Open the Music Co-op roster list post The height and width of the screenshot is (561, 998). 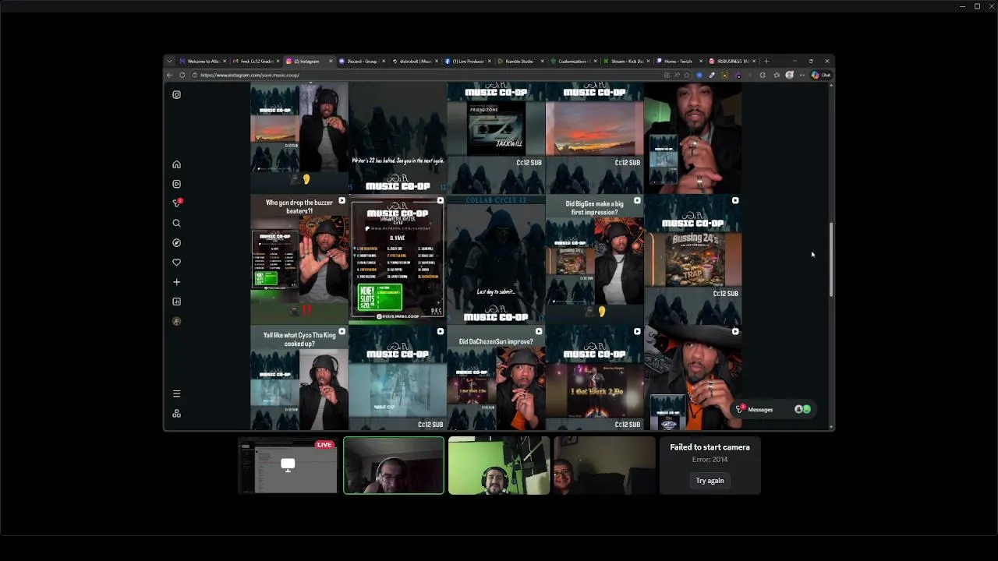pyautogui.click(x=398, y=259)
